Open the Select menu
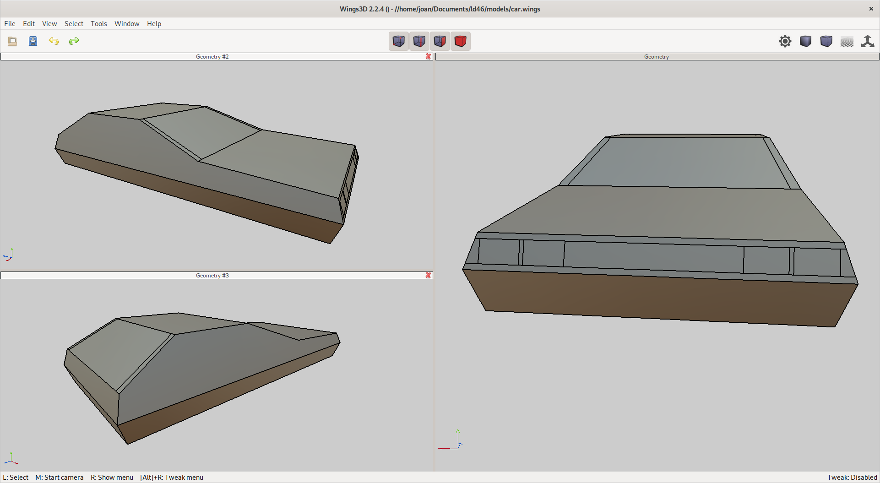This screenshot has height=483, width=880. pyautogui.click(x=74, y=24)
